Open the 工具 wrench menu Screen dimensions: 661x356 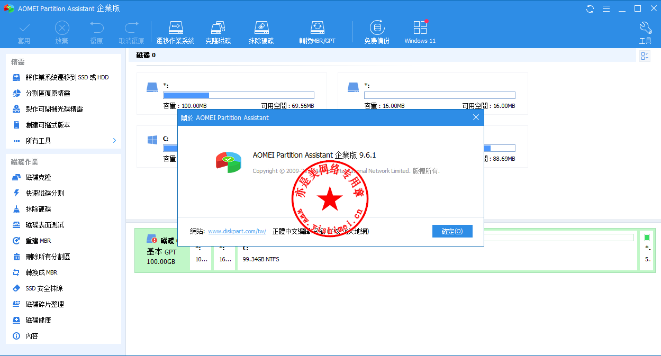click(645, 32)
